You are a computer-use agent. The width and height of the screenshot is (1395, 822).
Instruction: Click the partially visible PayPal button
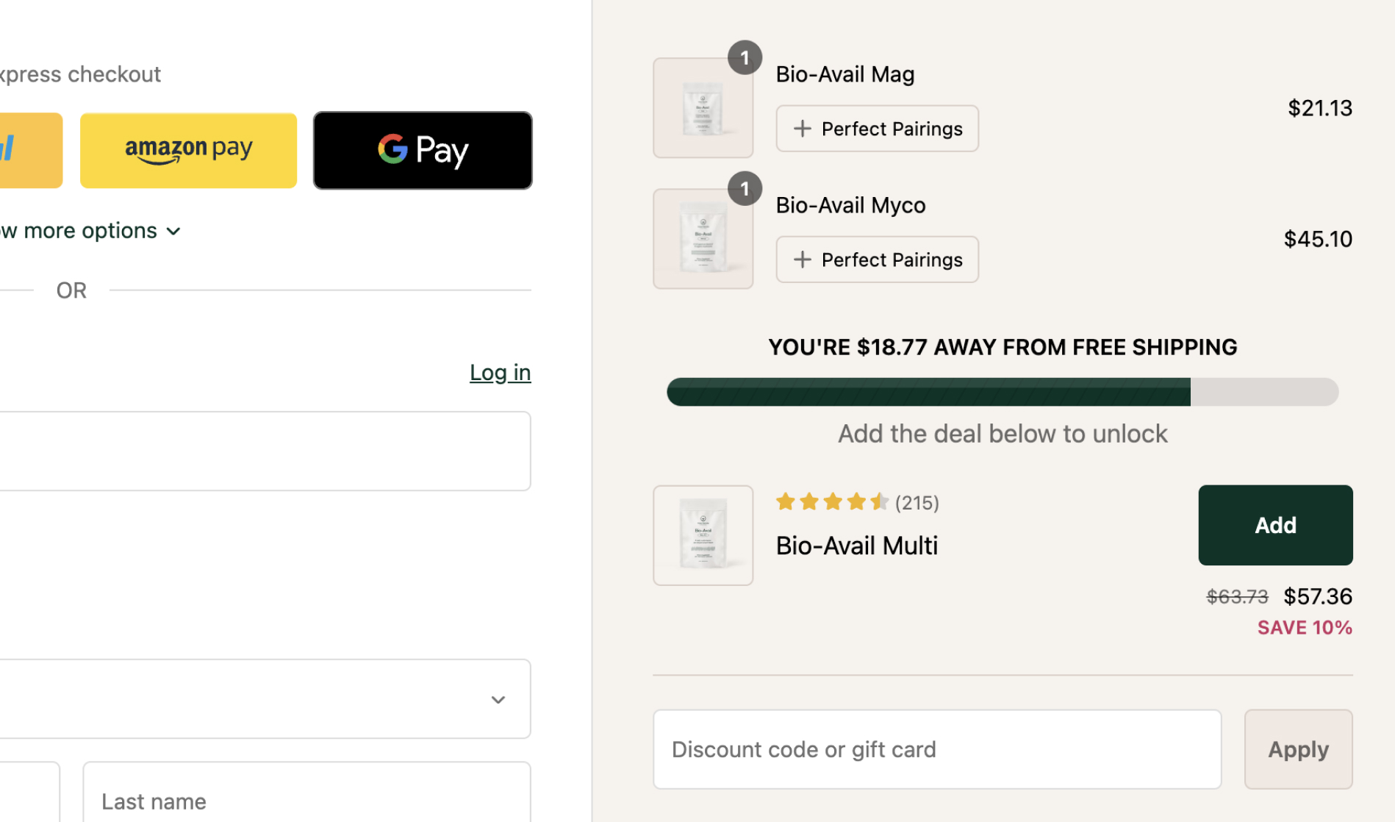coord(29,151)
